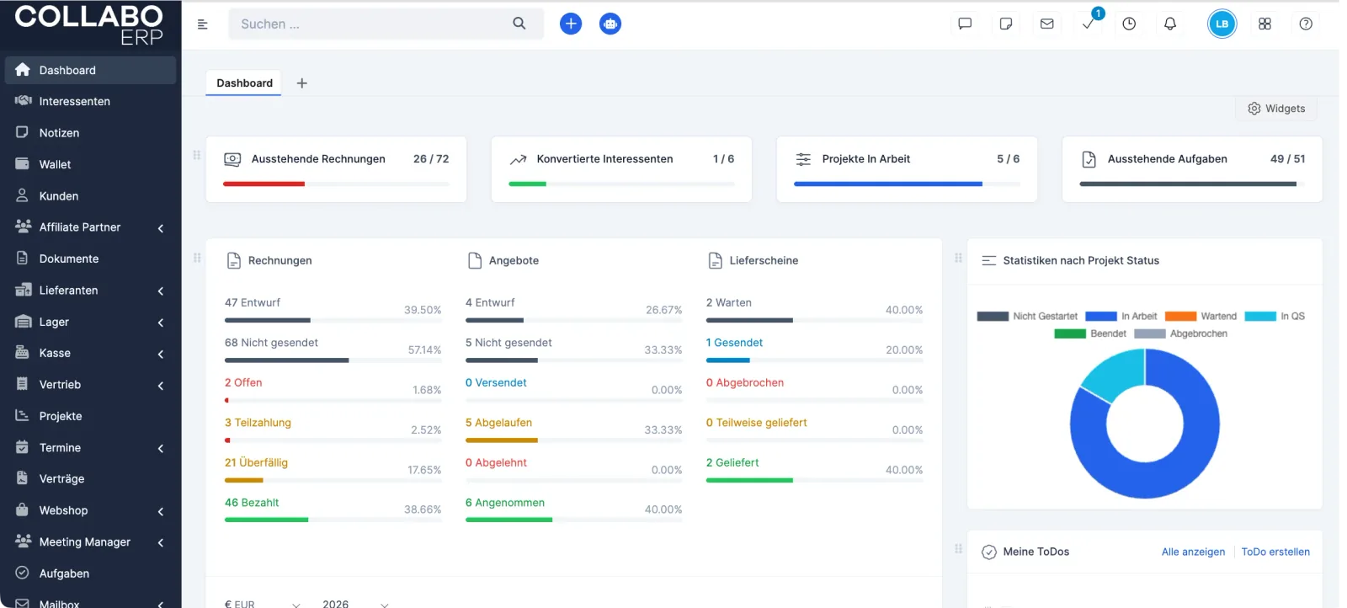
Task: Expand Lieferanten sidebar submenu
Action: pos(160,291)
